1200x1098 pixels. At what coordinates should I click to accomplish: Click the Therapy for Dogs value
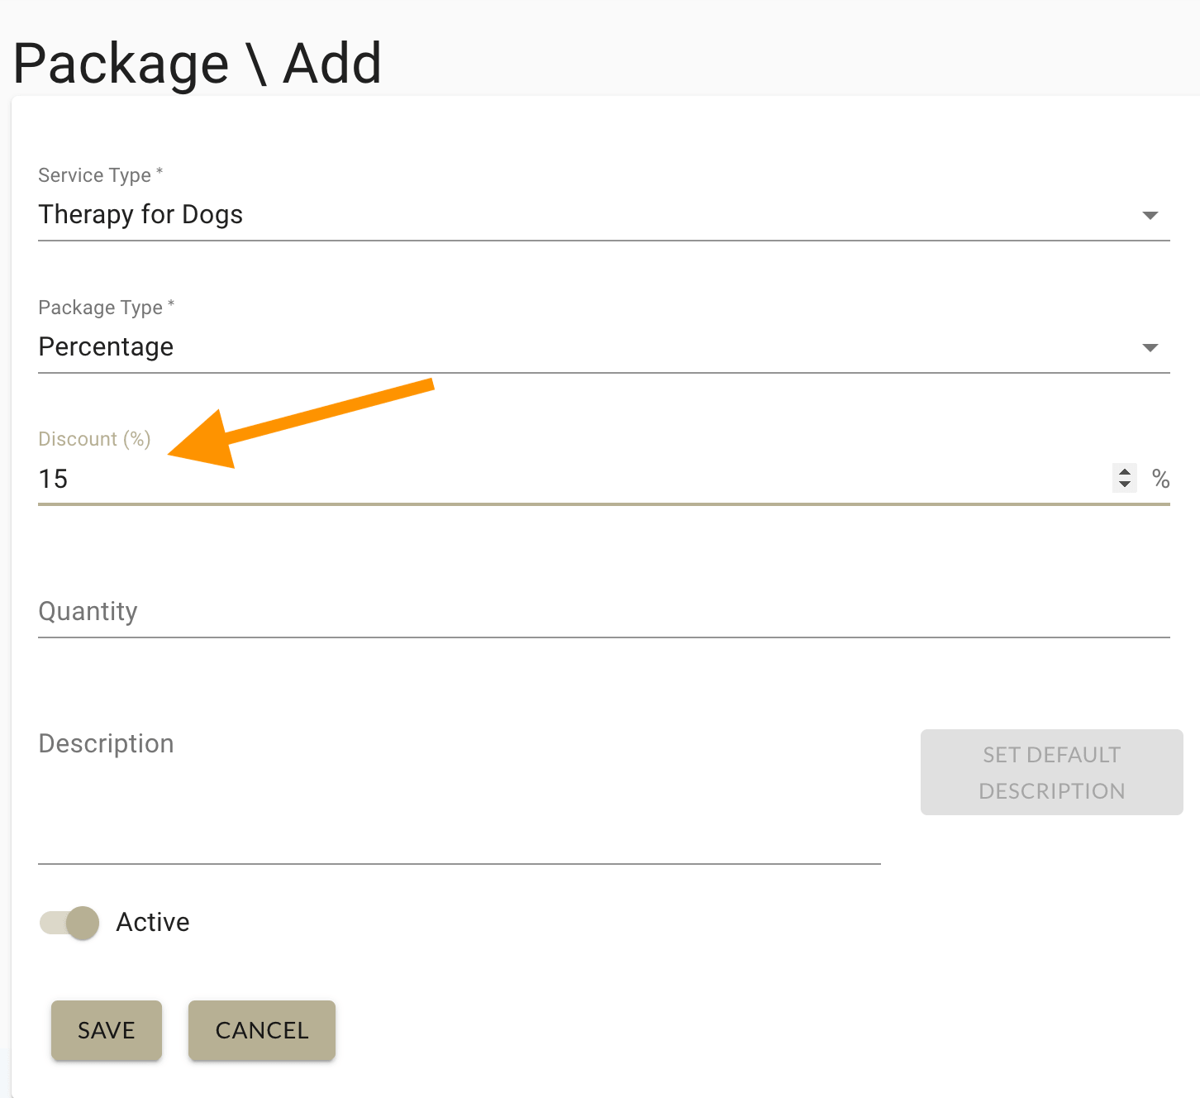[140, 214]
